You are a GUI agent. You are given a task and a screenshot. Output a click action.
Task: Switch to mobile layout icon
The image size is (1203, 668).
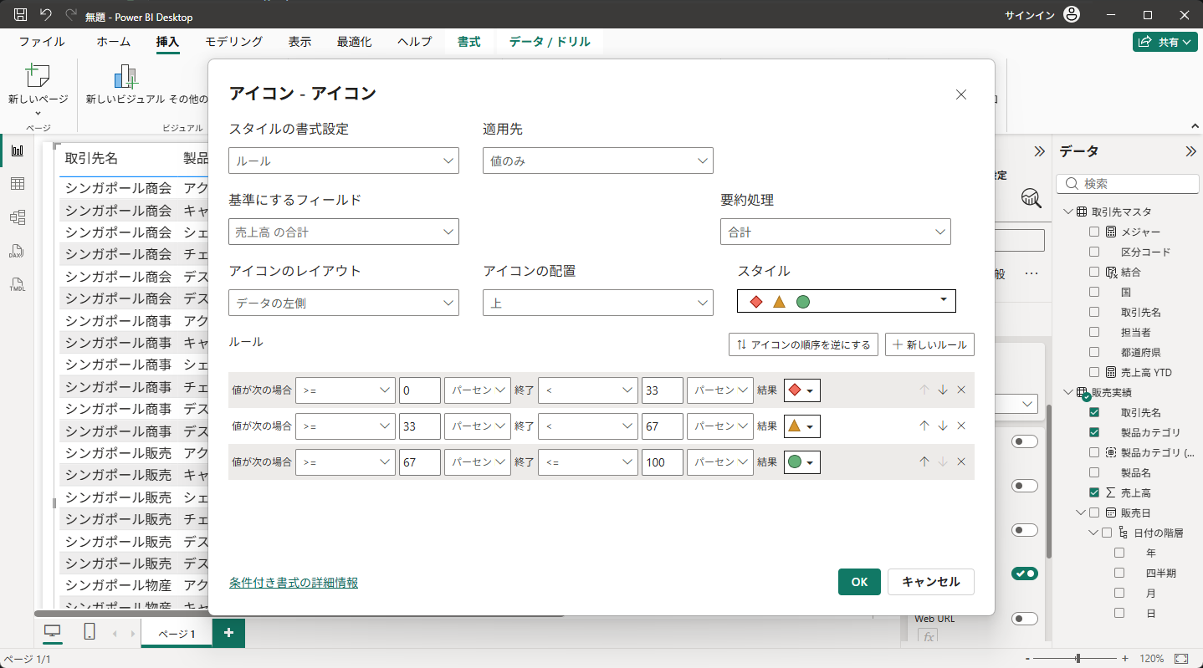point(90,632)
